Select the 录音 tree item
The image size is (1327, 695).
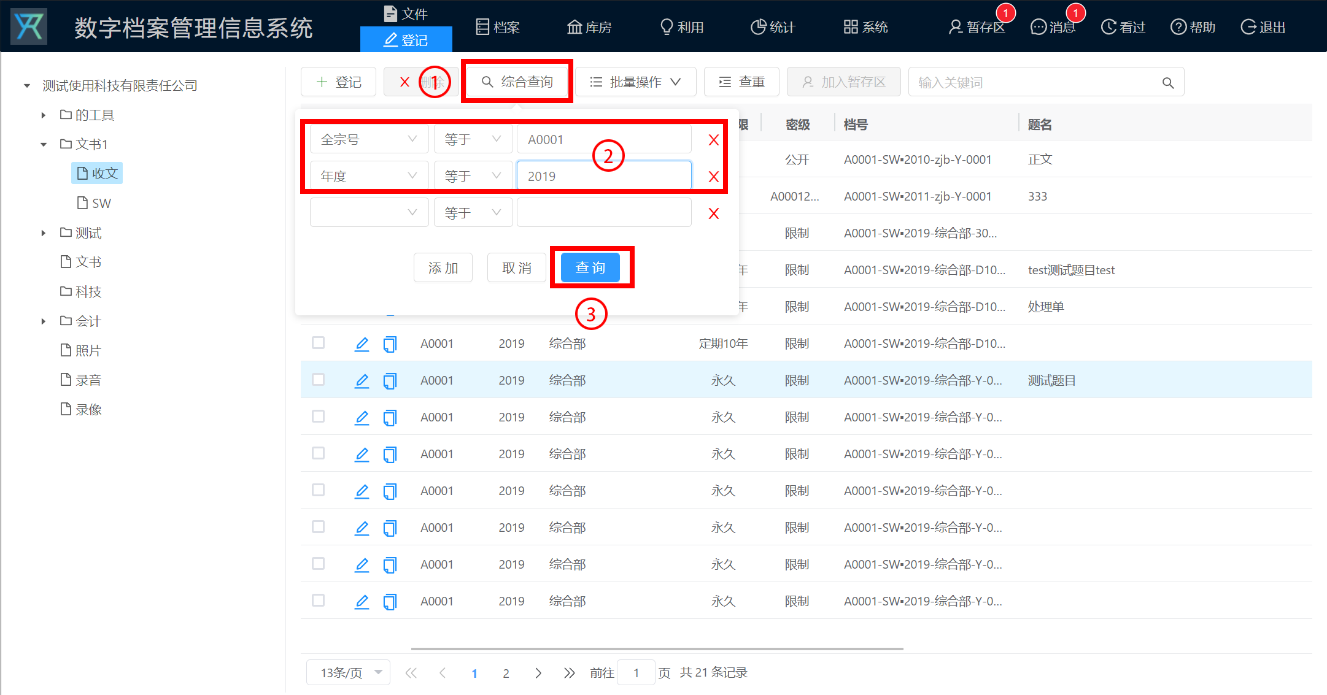pyautogui.click(x=80, y=380)
